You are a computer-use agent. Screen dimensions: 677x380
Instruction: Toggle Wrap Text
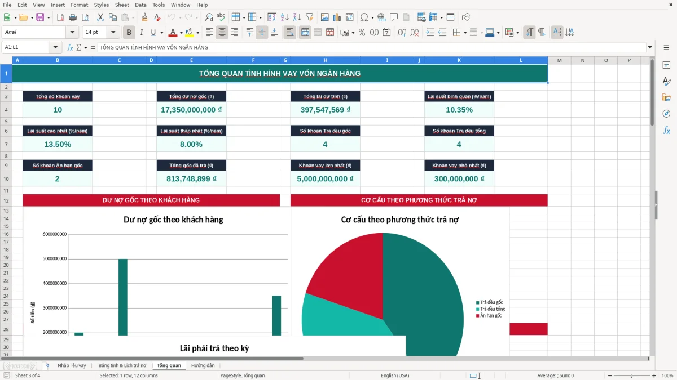tap(290, 33)
